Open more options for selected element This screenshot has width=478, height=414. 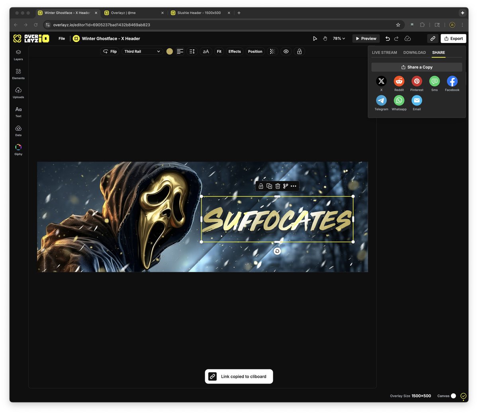(x=294, y=186)
